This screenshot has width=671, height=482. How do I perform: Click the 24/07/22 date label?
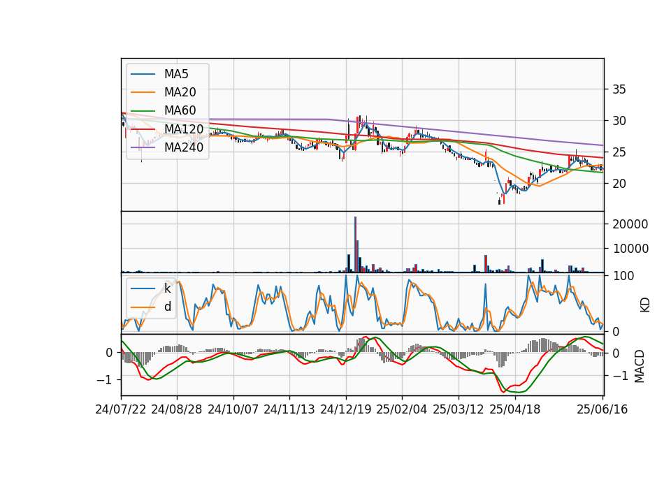click(x=121, y=409)
